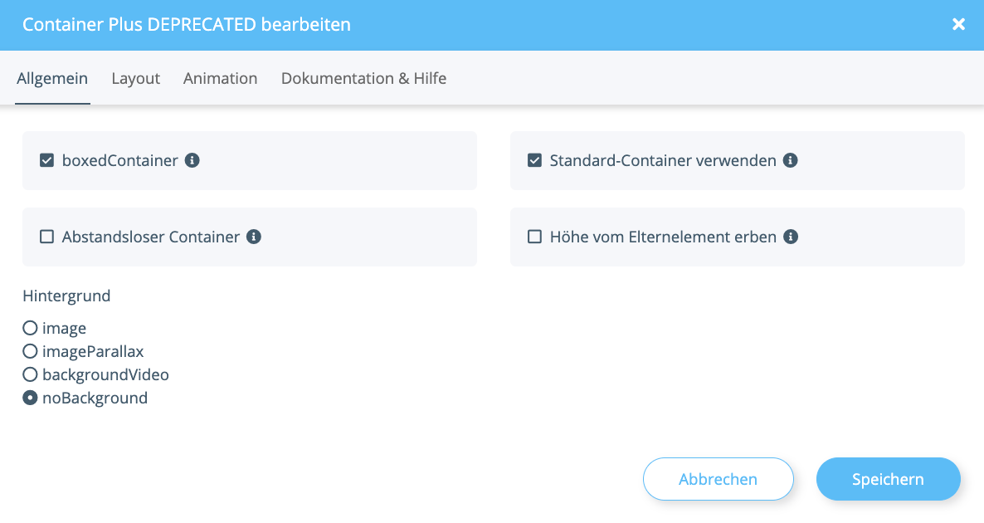Click the Abbrechen button

coord(718,479)
